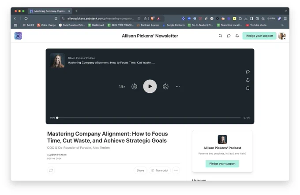Open the Substack search icon
Viewport: 300px width, 195px height.
click(221, 36)
